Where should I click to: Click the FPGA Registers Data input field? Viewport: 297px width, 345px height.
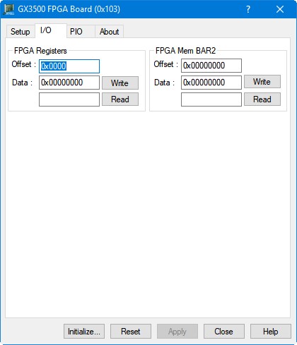click(x=69, y=83)
